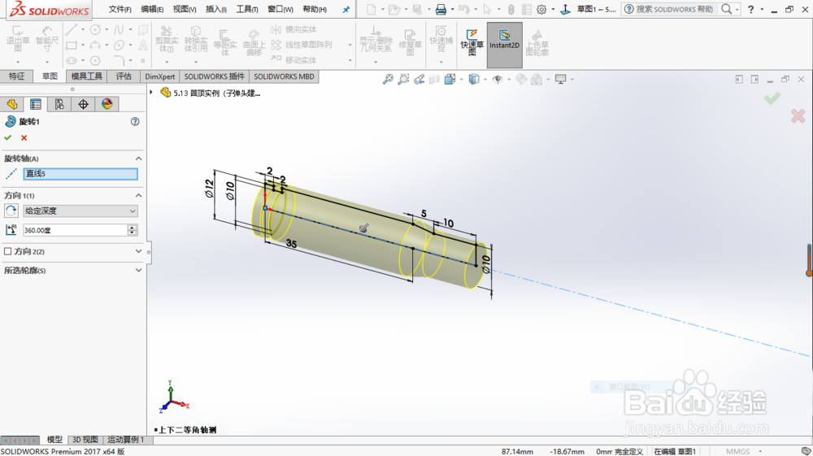Click Zoom to Area icon in view toolbar
This screenshot has height=456, width=813.
pos(403,80)
